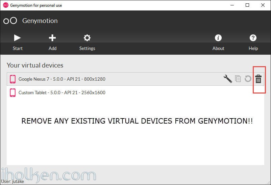Open Help with the question mark
This screenshot has height=185, width=271.
pos(253,42)
